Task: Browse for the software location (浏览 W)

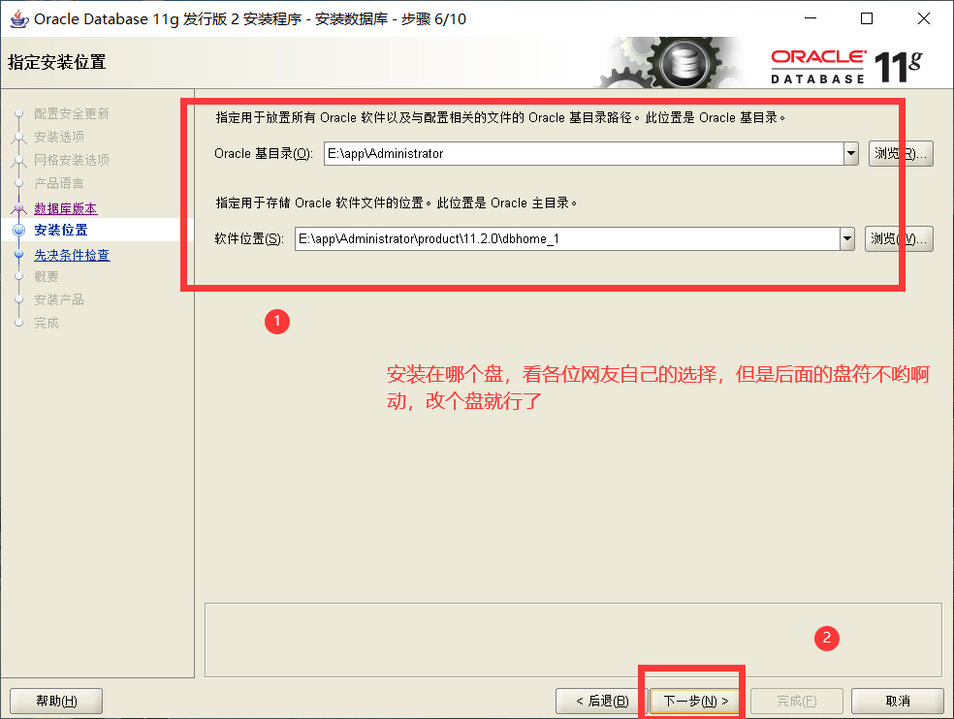Action: 899,239
